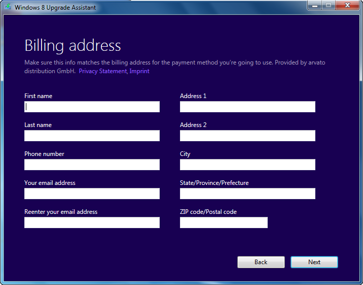This screenshot has width=363, height=285.
Task: Click the 'Phone number' label
Action: pyautogui.click(x=44, y=154)
